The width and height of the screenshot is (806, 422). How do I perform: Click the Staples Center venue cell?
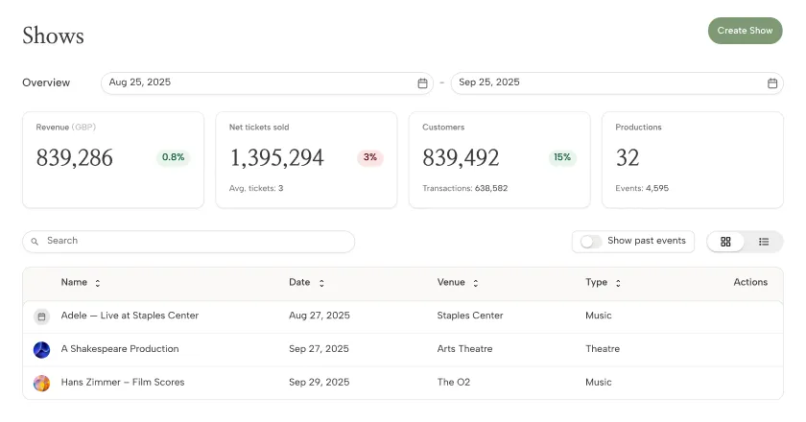[x=470, y=316]
